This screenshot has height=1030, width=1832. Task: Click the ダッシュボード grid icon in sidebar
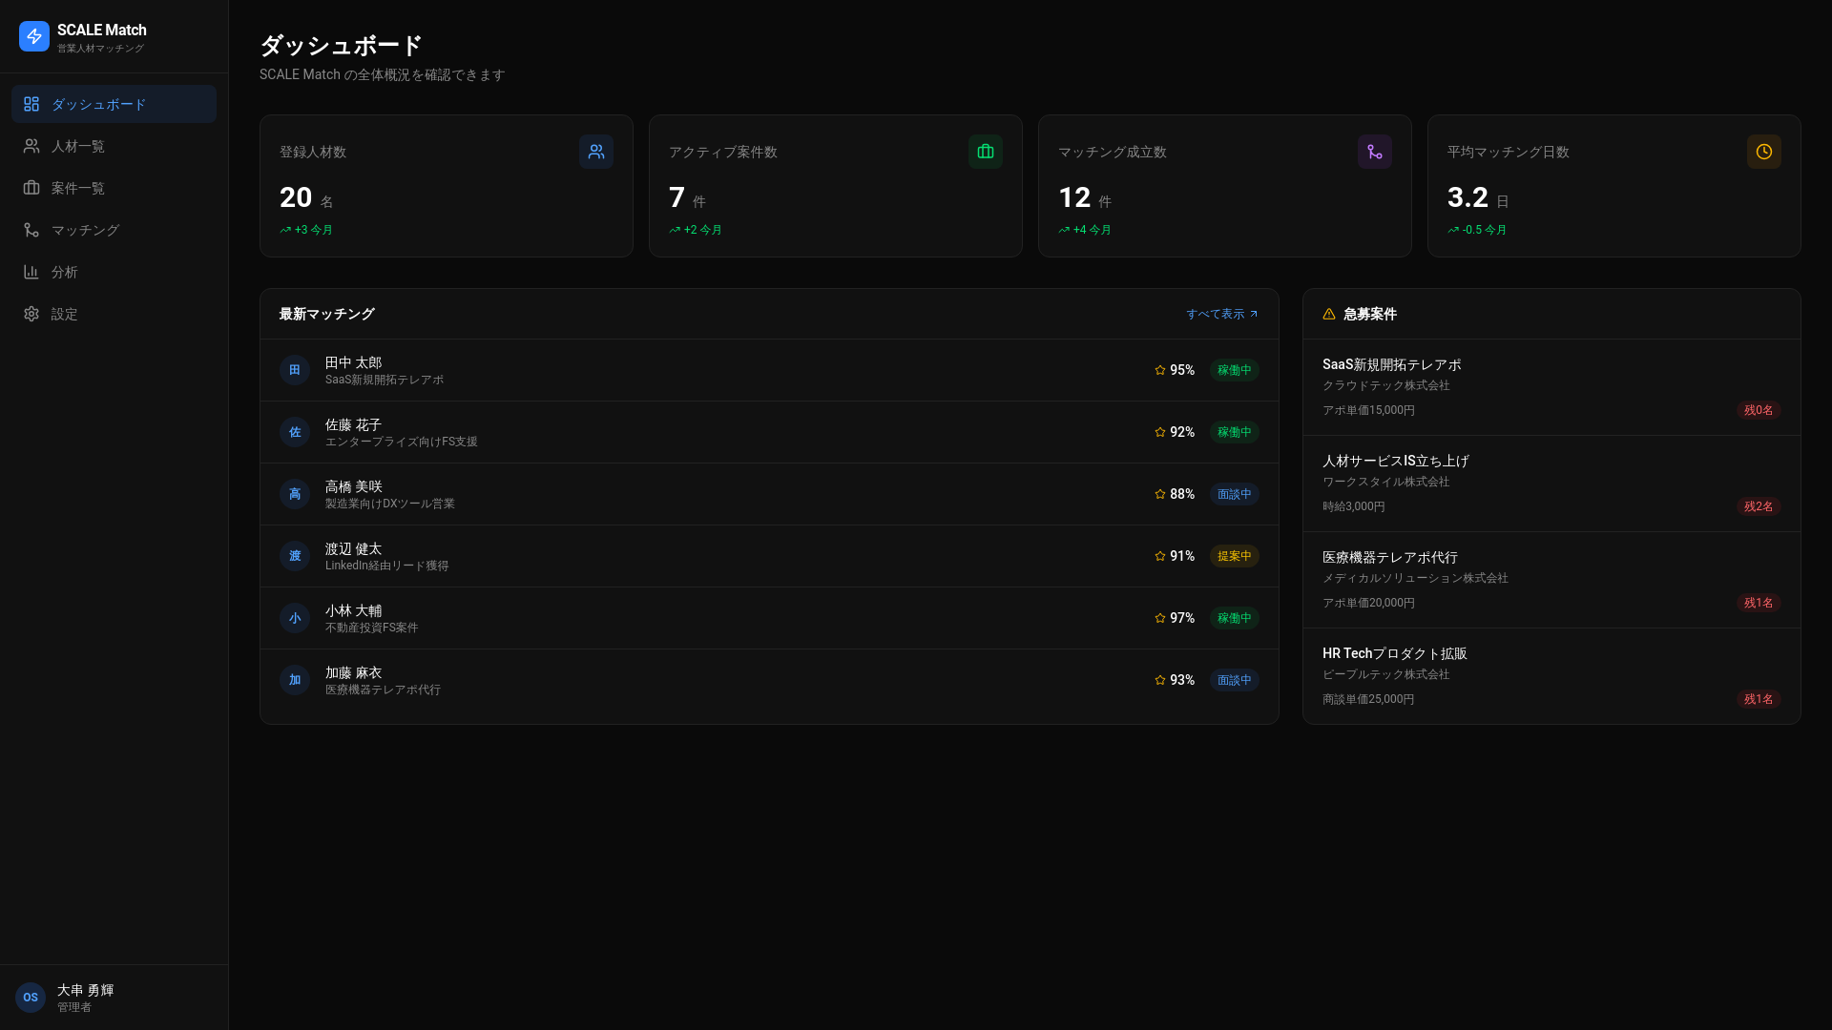tap(31, 104)
